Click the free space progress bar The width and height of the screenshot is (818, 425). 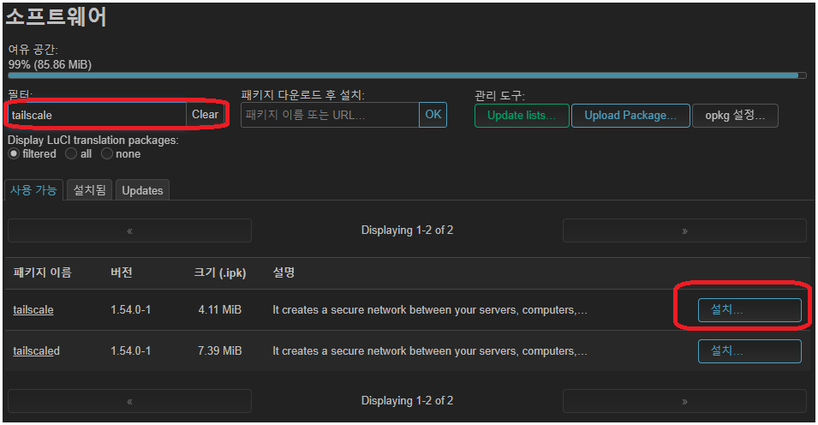point(407,75)
